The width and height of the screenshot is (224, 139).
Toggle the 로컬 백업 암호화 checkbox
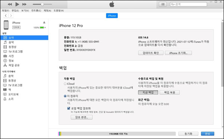click(x=69, y=108)
